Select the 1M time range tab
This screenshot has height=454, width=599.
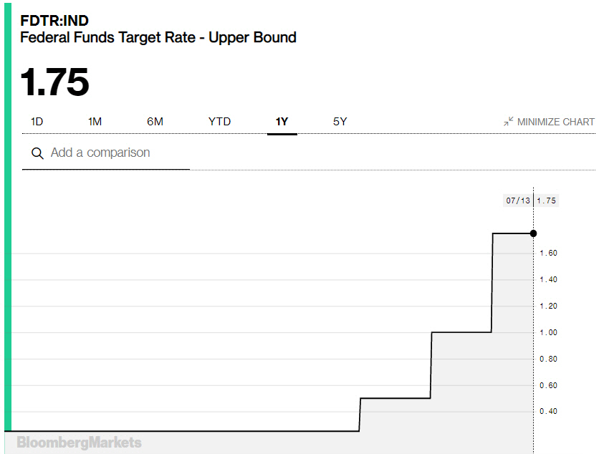(x=95, y=122)
